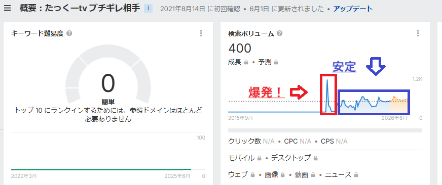Click the キーワード難易度 card heading
Viewport: 442px width, 185px height.
click(x=38, y=34)
